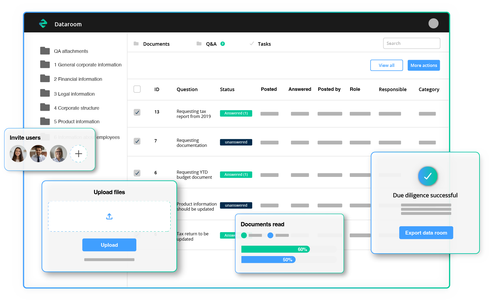Click folder icon for General corporate information
493x302 pixels.
45,64
